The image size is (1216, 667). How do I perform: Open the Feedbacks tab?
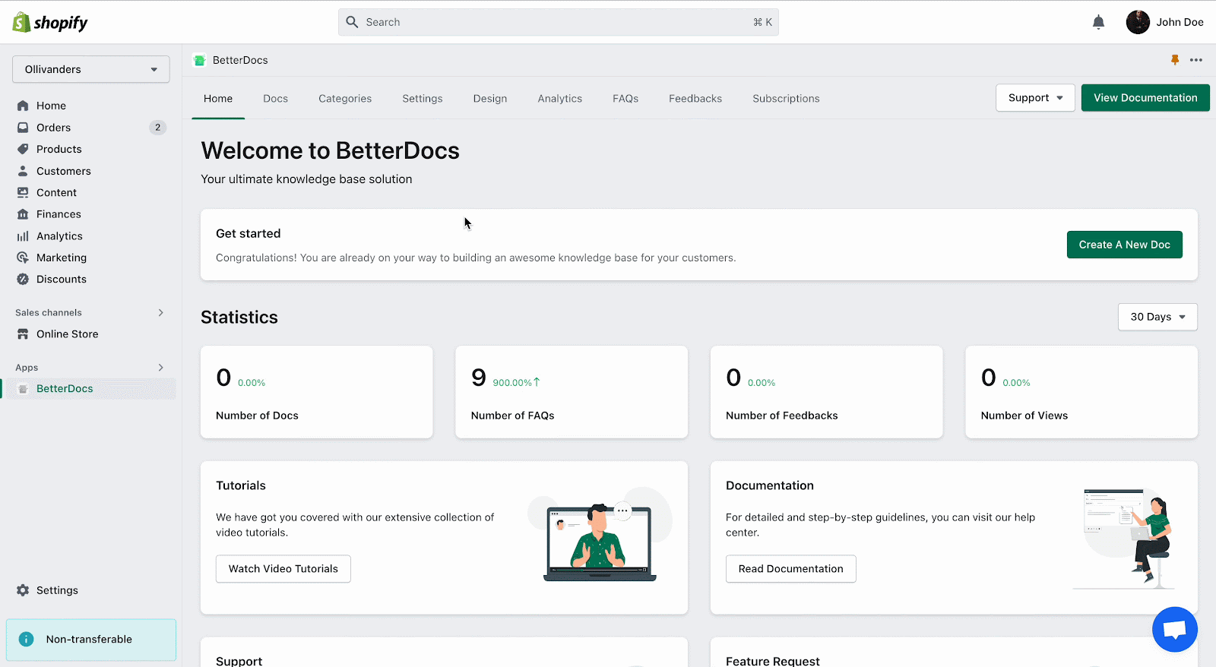coord(695,99)
